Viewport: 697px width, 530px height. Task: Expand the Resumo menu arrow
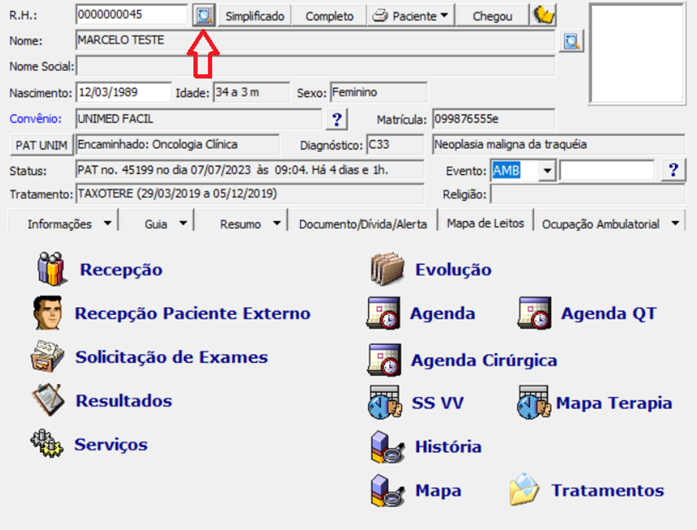[277, 223]
